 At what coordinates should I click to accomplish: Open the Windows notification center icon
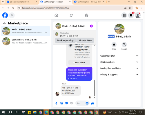click(140, 112)
